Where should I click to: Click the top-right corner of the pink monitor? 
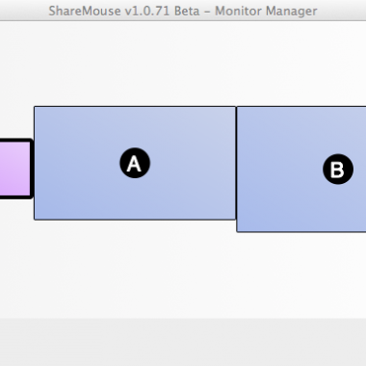click(31, 141)
